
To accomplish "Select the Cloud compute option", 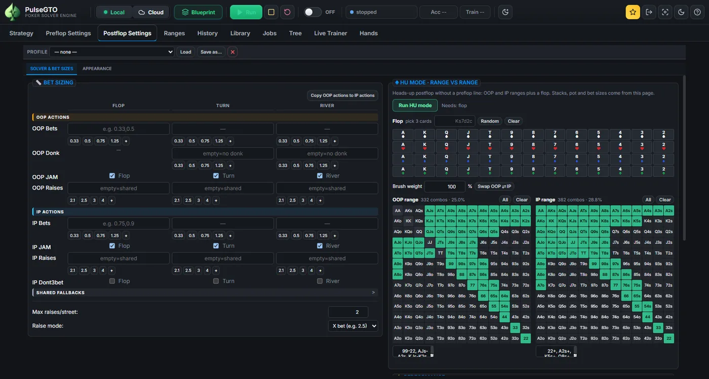I will tap(151, 12).
